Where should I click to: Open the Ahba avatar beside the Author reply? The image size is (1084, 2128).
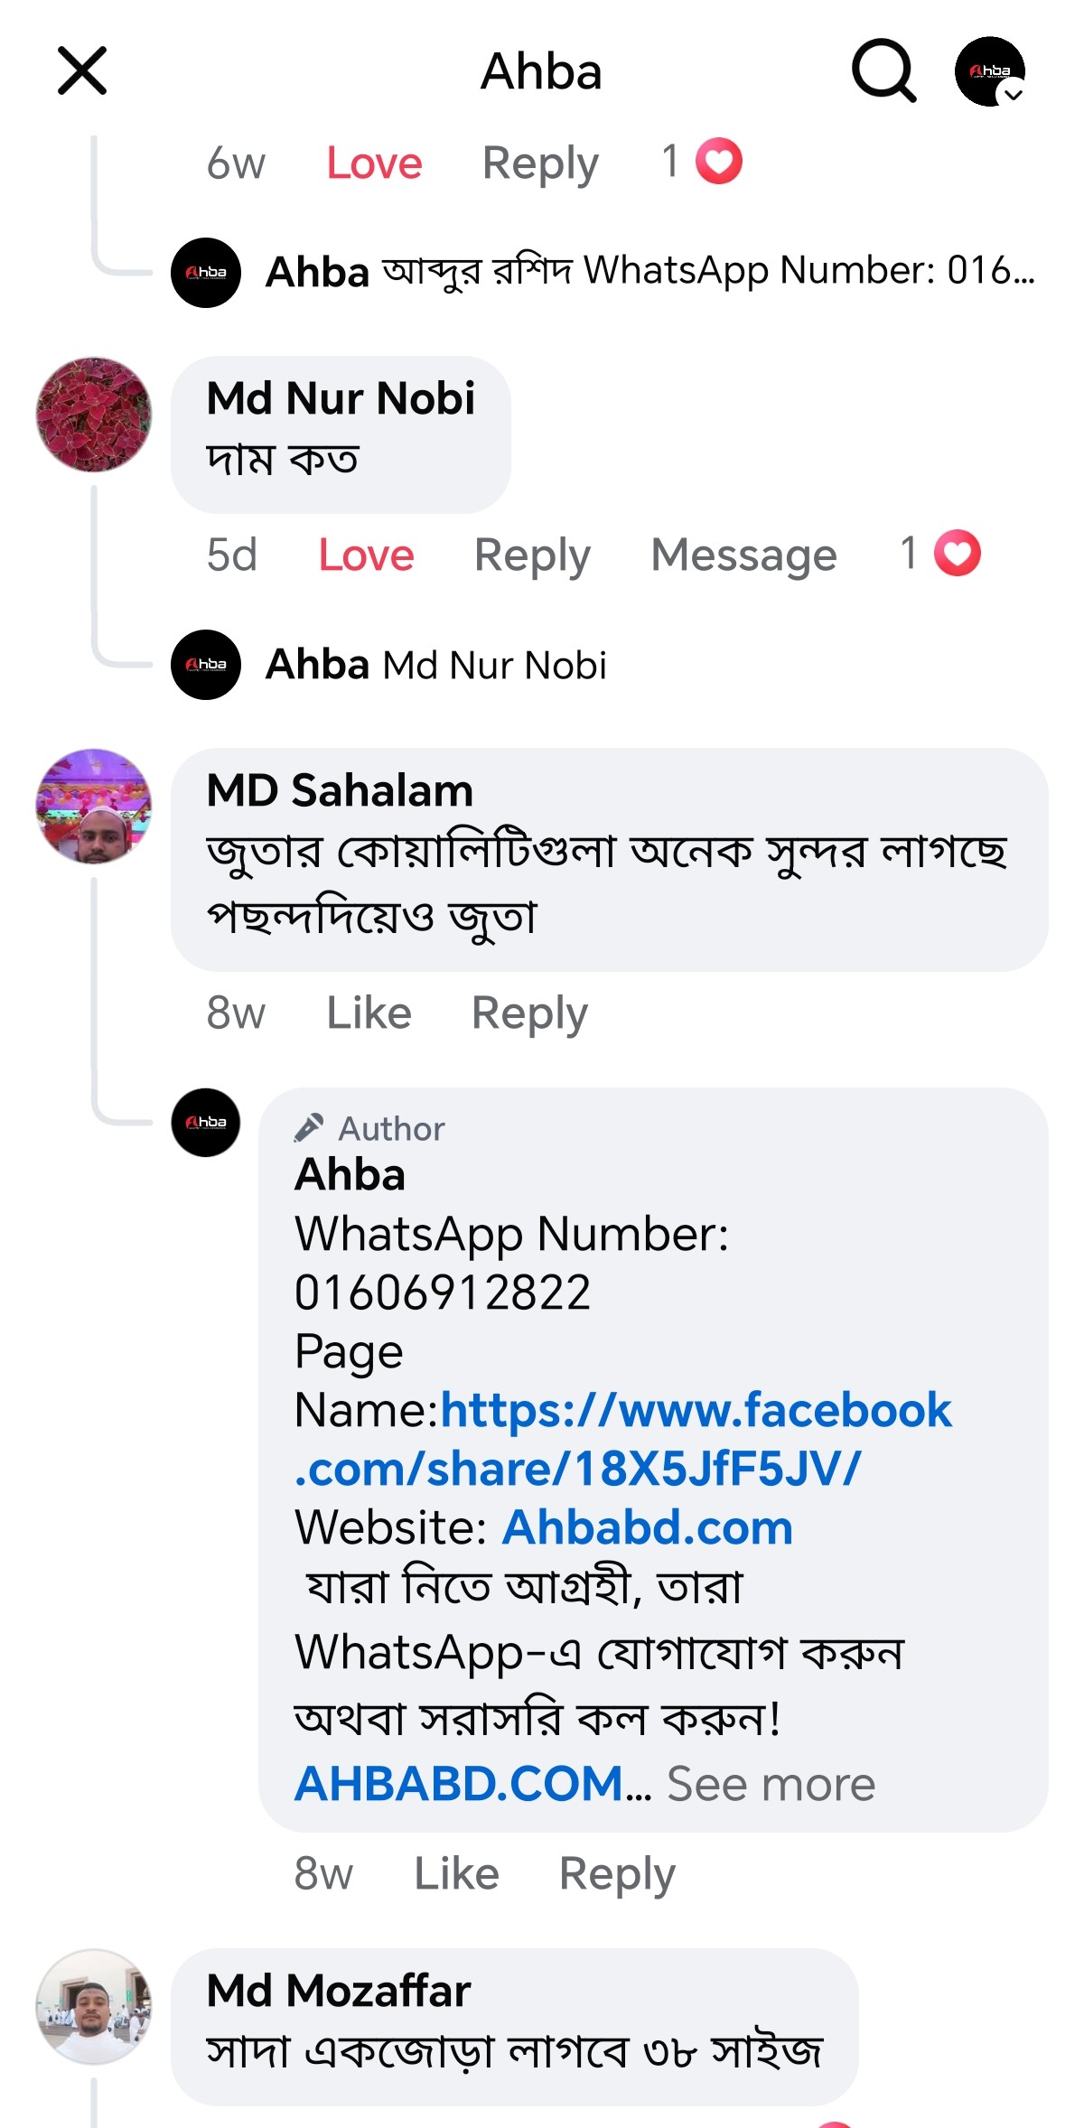click(x=206, y=1124)
